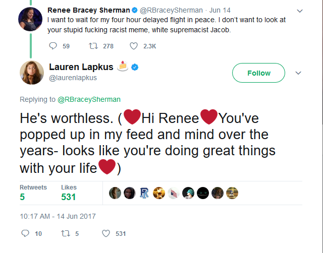Open reply icon on Lauren Lapkus tweet
Screen dimensions: 323x253
point(25,233)
